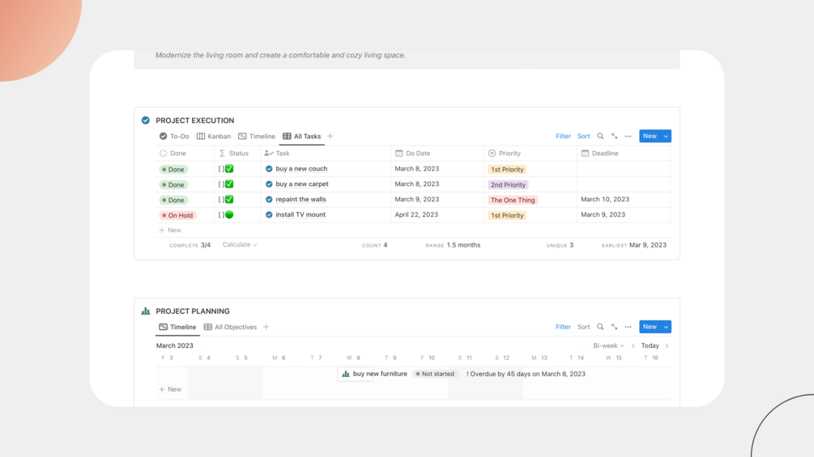Open the three-dot menu in Project Planning
The image size is (814, 457).
click(x=629, y=328)
